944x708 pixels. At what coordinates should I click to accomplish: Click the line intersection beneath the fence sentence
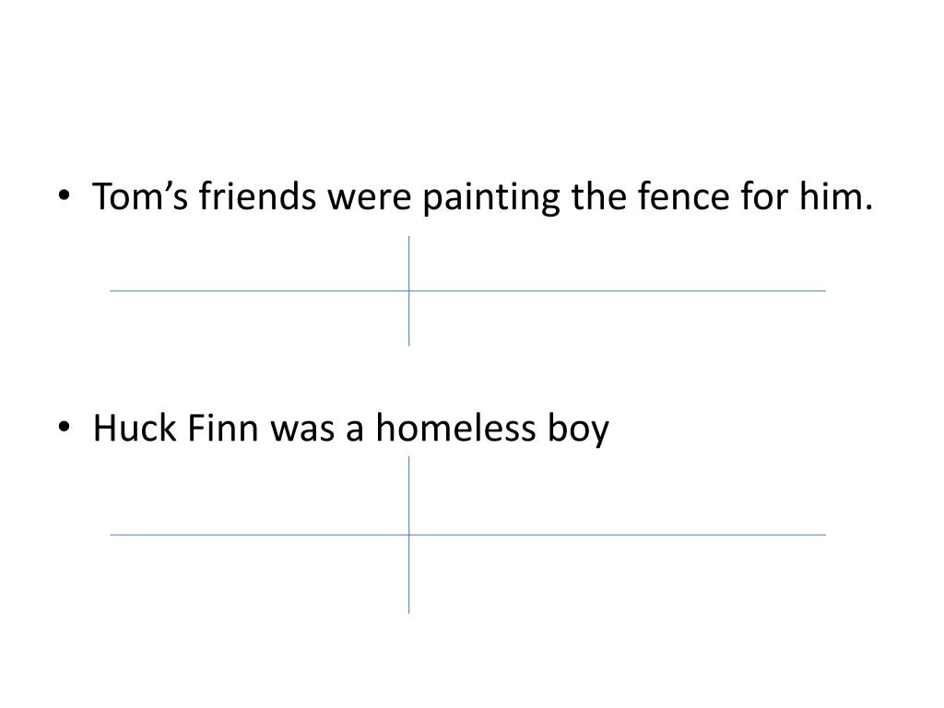pyautogui.click(x=408, y=290)
